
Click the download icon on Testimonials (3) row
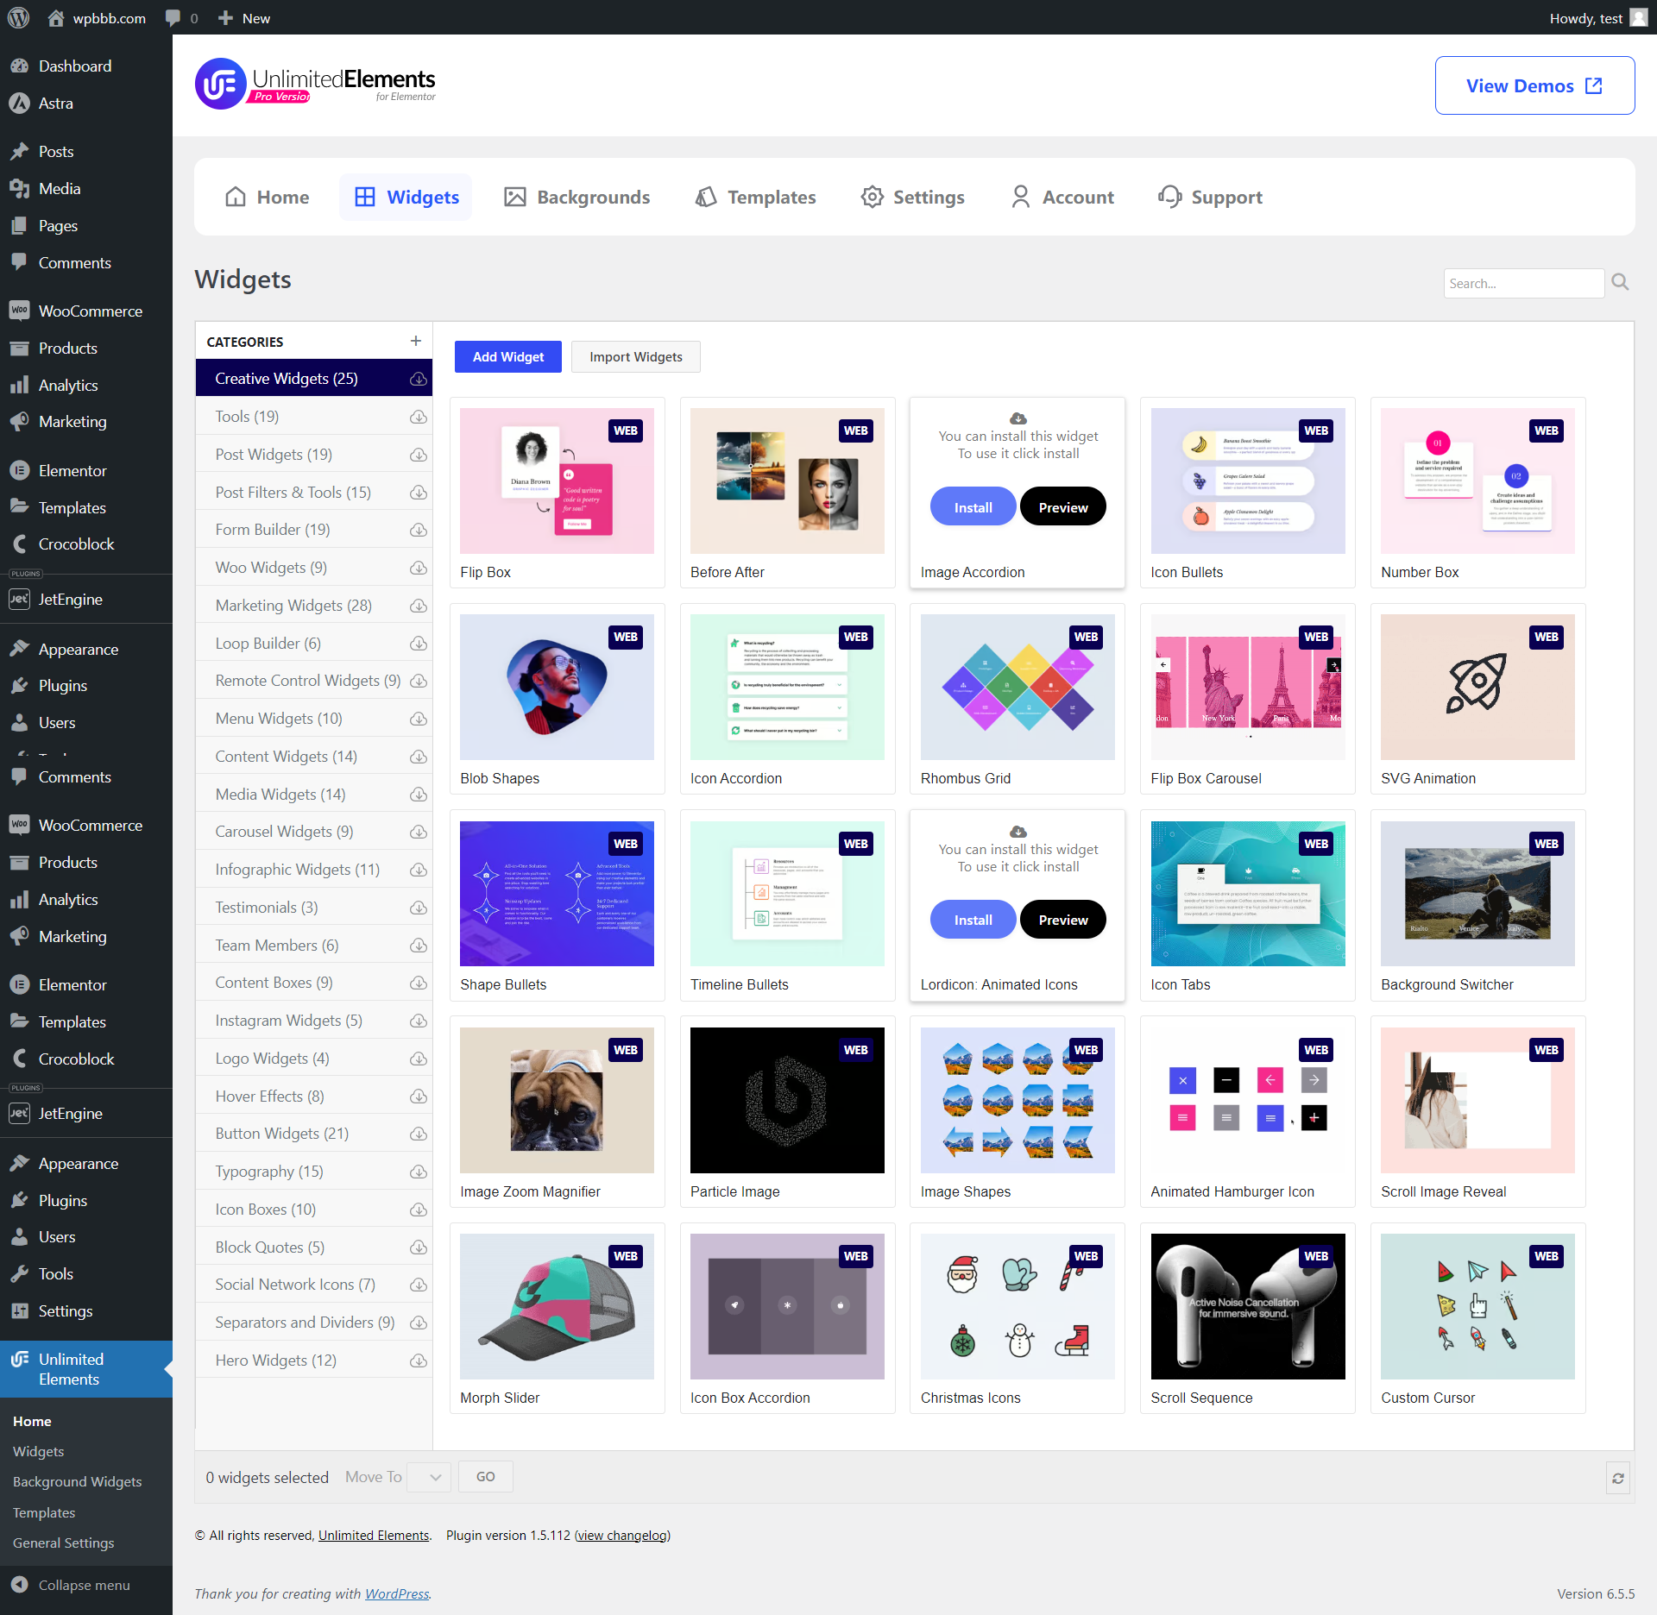coord(419,908)
